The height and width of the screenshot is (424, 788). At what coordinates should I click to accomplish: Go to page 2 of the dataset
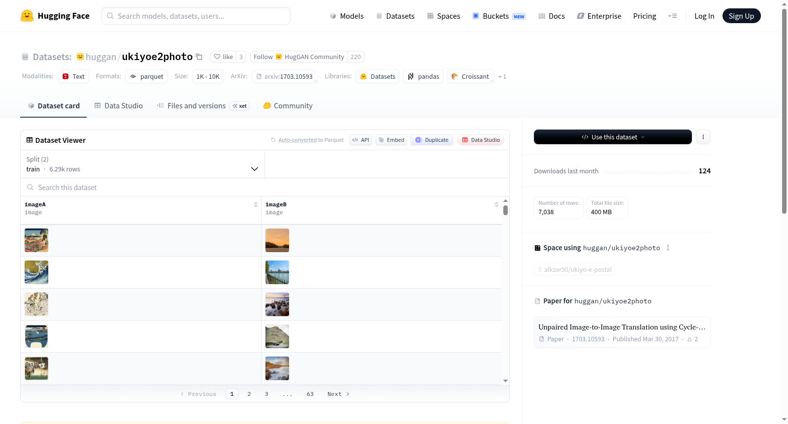pyautogui.click(x=249, y=394)
